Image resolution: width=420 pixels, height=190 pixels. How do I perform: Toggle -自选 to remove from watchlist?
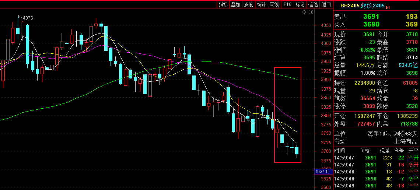(313, 4)
